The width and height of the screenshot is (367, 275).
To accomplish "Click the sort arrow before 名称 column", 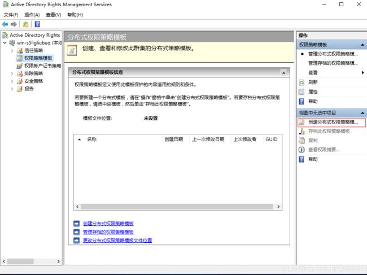I will click(x=80, y=139).
